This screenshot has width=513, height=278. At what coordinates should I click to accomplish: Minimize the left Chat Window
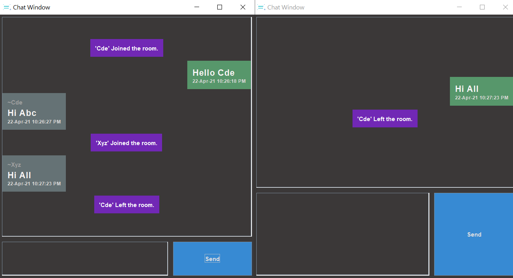[196, 7]
